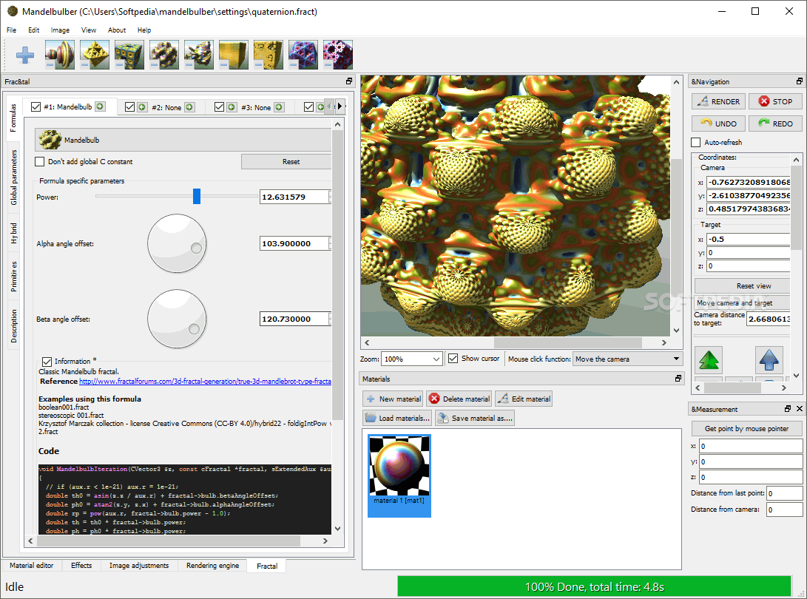The image size is (807, 599).
Task: Click the RENDER button
Action: tap(718, 101)
